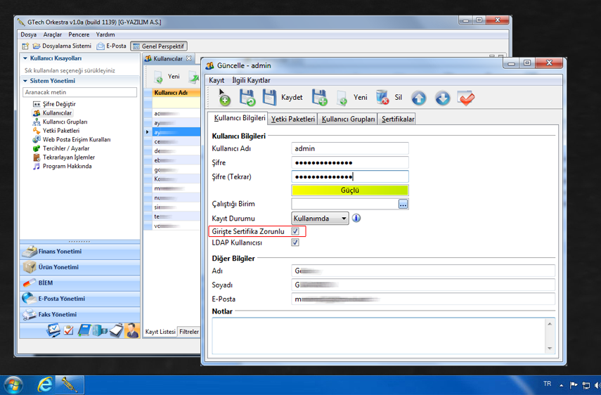
Task: Switch to the Yetki Paketleri tab
Action: coord(293,119)
